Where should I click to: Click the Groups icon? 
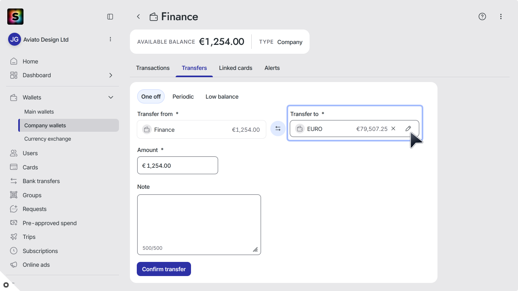coord(14,195)
